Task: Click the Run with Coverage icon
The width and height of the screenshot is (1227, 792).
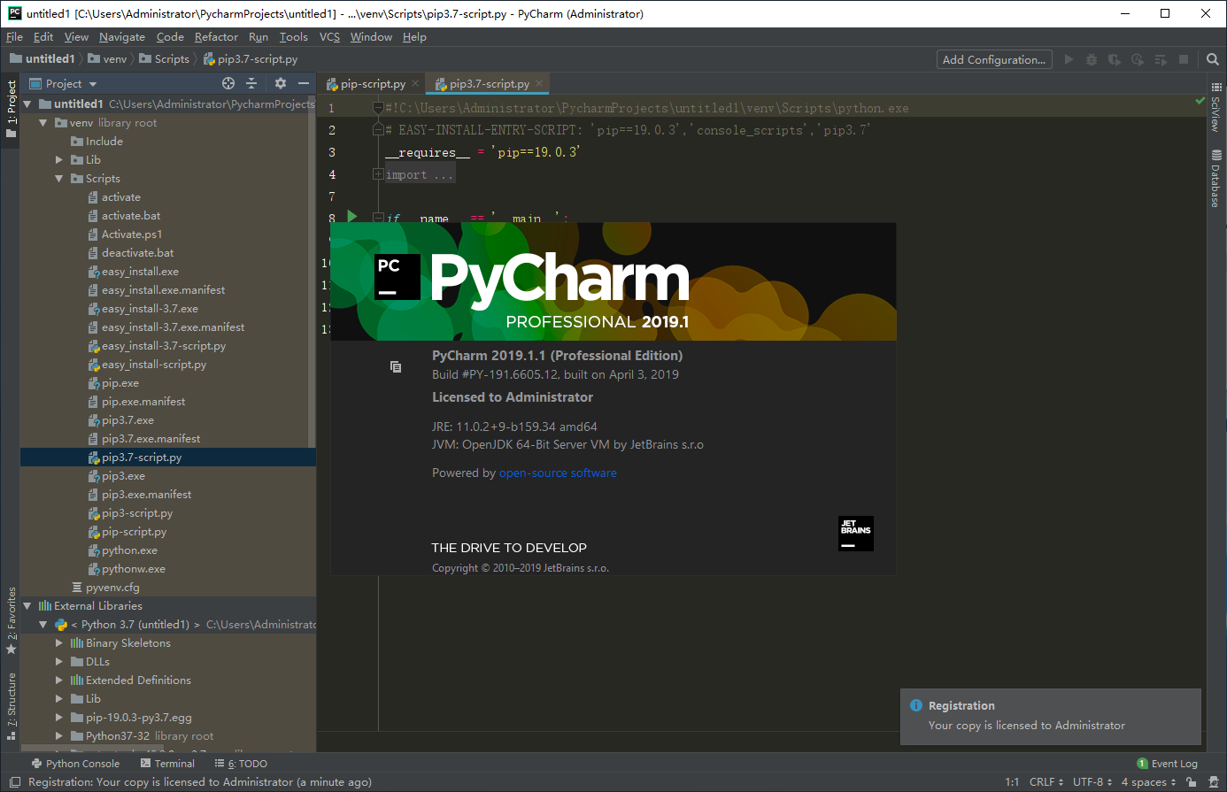Action: click(x=1115, y=59)
